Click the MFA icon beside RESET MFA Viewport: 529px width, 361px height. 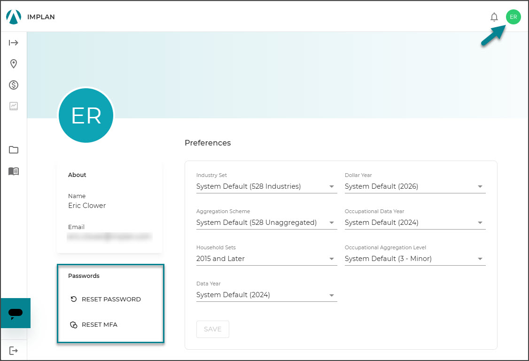pyautogui.click(x=74, y=324)
